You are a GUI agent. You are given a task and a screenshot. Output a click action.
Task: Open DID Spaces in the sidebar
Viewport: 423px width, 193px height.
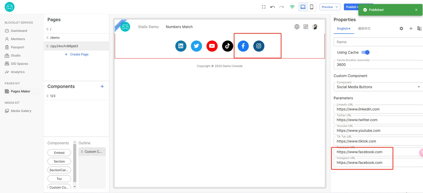tap(19, 63)
